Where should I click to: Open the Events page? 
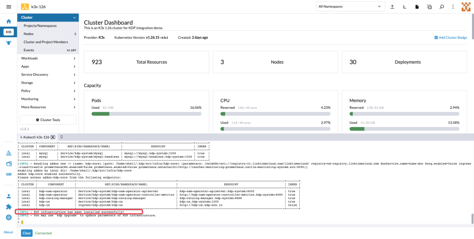click(x=48, y=50)
